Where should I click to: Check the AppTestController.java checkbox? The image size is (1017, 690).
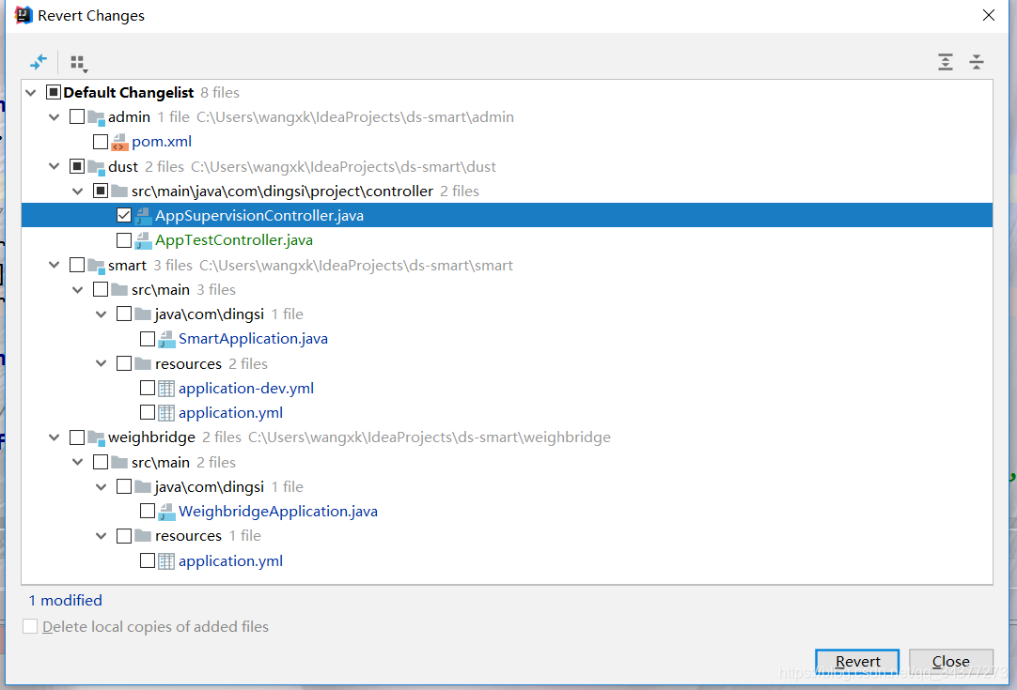click(124, 240)
